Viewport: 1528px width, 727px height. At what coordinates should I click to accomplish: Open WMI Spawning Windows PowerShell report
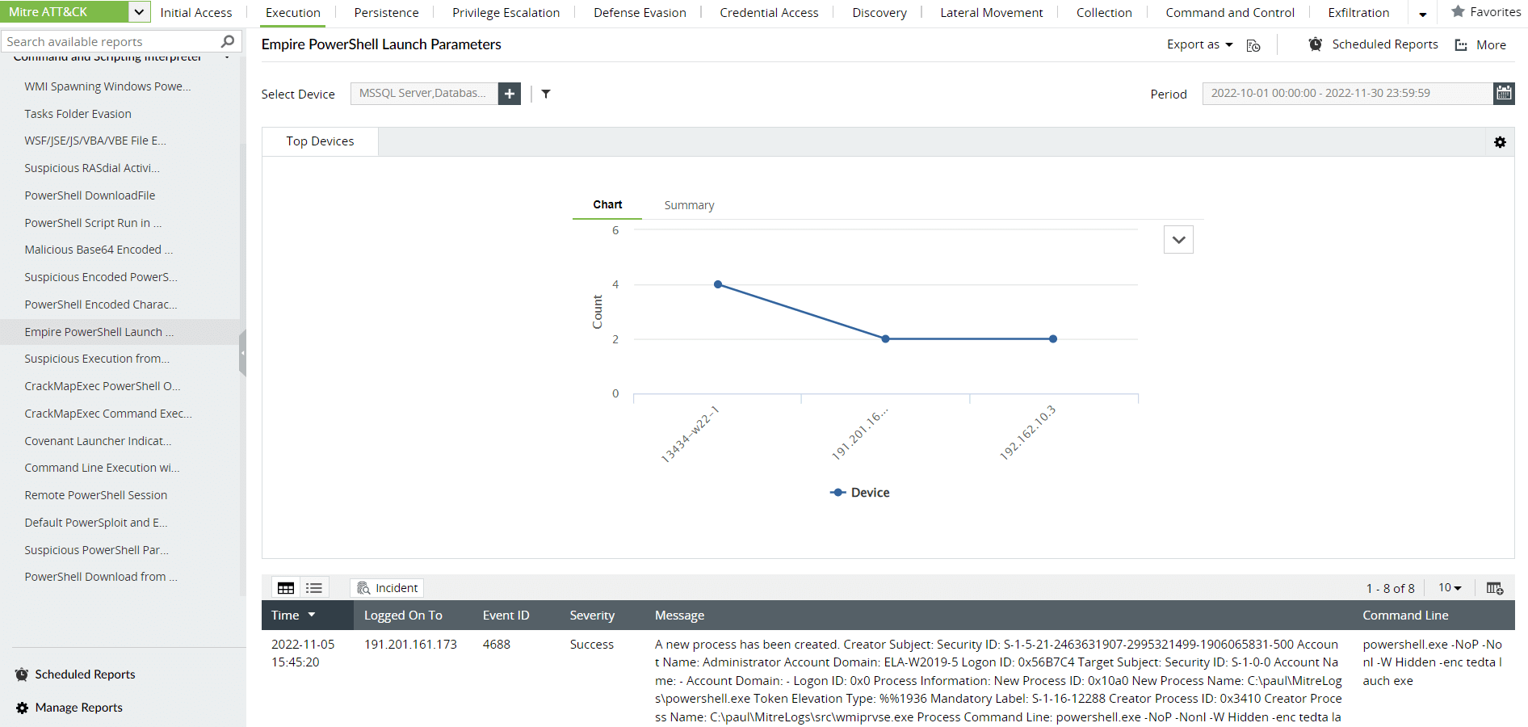pyautogui.click(x=107, y=86)
